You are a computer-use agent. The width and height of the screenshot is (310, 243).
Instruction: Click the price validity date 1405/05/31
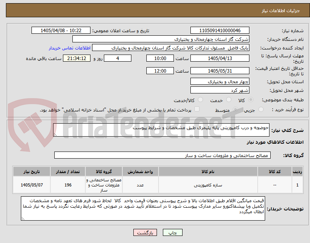pyautogui.click(x=220, y=71)
